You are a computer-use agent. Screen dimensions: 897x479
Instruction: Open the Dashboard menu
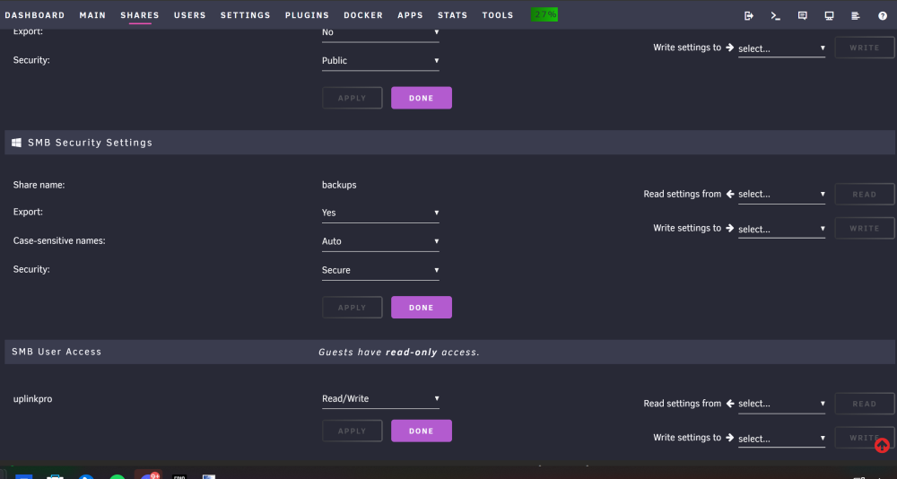point(35,15)
